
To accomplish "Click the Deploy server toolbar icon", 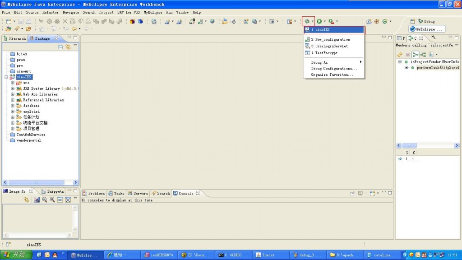I will pos(192,21).
